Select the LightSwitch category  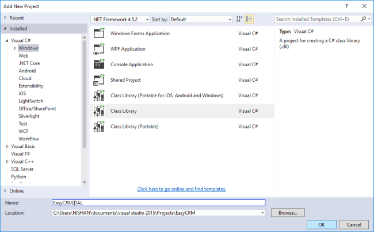pos(31,101)
